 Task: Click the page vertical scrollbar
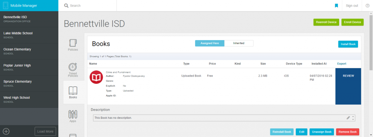pos(371,43)
